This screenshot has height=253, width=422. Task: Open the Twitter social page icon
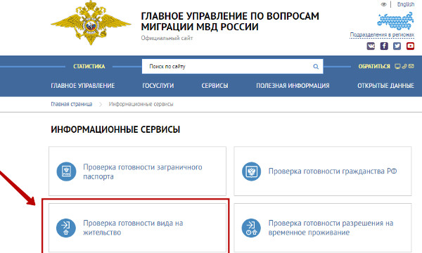(x=397, y=46)
